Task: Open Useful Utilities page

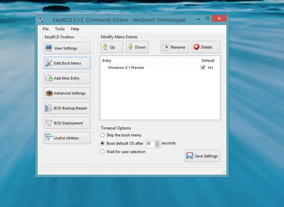Action: tap(67, 138)
